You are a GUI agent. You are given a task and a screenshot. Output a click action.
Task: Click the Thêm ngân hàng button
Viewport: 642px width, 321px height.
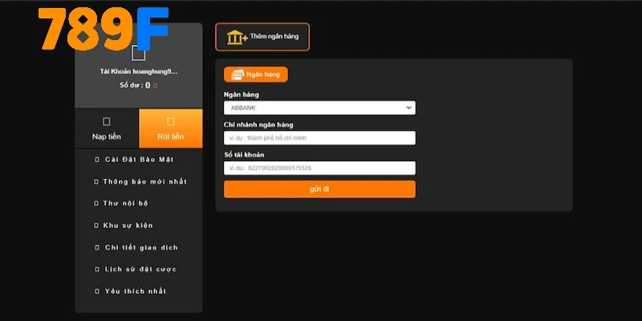pos(262,37)
